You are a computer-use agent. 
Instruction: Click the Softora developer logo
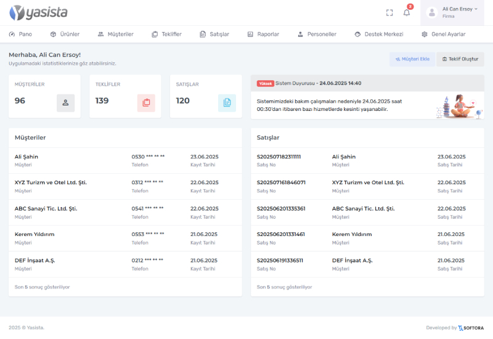click(471, 328)
